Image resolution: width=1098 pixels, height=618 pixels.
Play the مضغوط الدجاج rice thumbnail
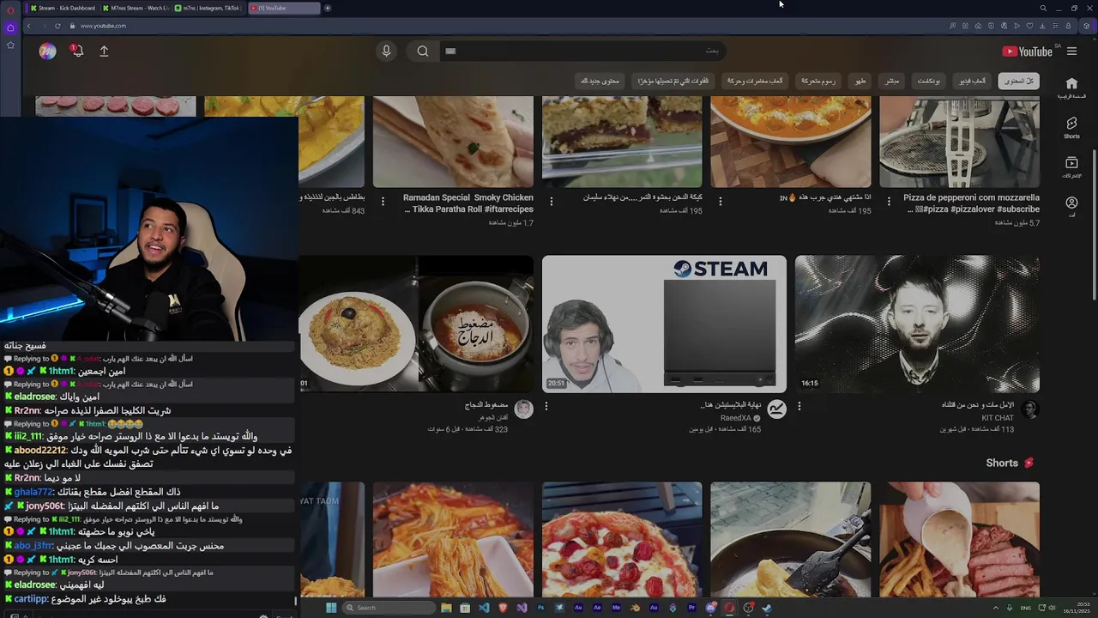pyautogui.click(x=416, y=324)
